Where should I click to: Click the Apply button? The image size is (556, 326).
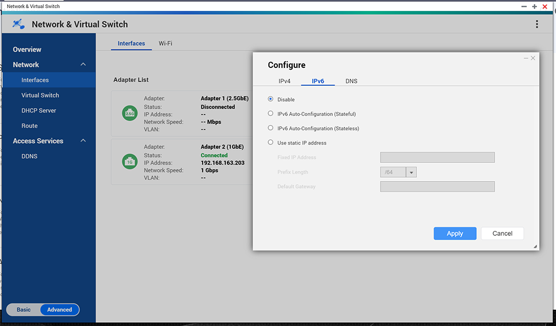(x=455, y=234)
